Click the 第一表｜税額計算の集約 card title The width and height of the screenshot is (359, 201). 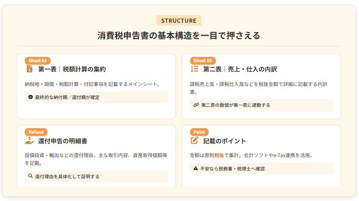tap(72, 69)
